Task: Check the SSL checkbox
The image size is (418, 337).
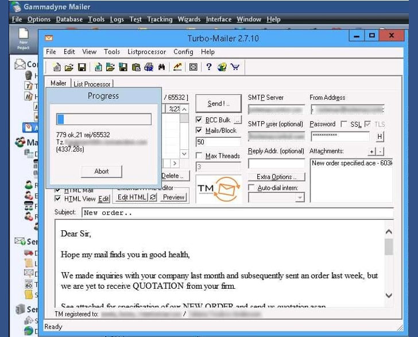Action: pos(343,124)
